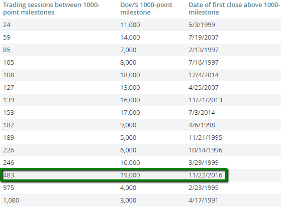Select the 8,000 milestone cell
Screen dimensions: 281x207
(x=128, y=62)
